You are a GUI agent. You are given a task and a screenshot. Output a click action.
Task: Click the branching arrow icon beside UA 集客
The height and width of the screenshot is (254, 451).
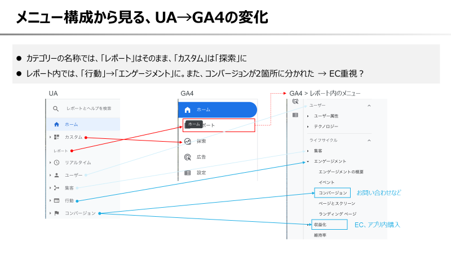tap(56, 188)
